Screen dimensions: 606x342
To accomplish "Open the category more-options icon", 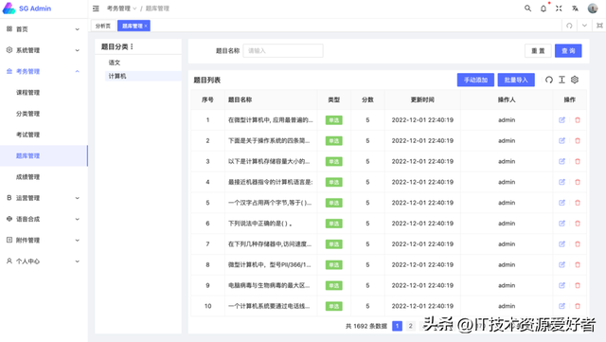I will pyautogui.click(x=132, y=46).
